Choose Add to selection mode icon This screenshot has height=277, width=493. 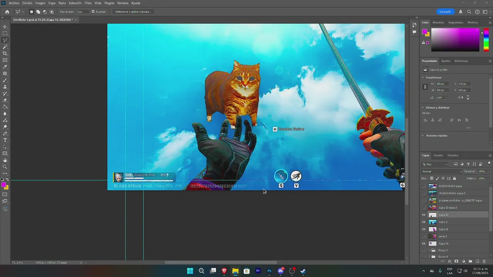[38, 12]
